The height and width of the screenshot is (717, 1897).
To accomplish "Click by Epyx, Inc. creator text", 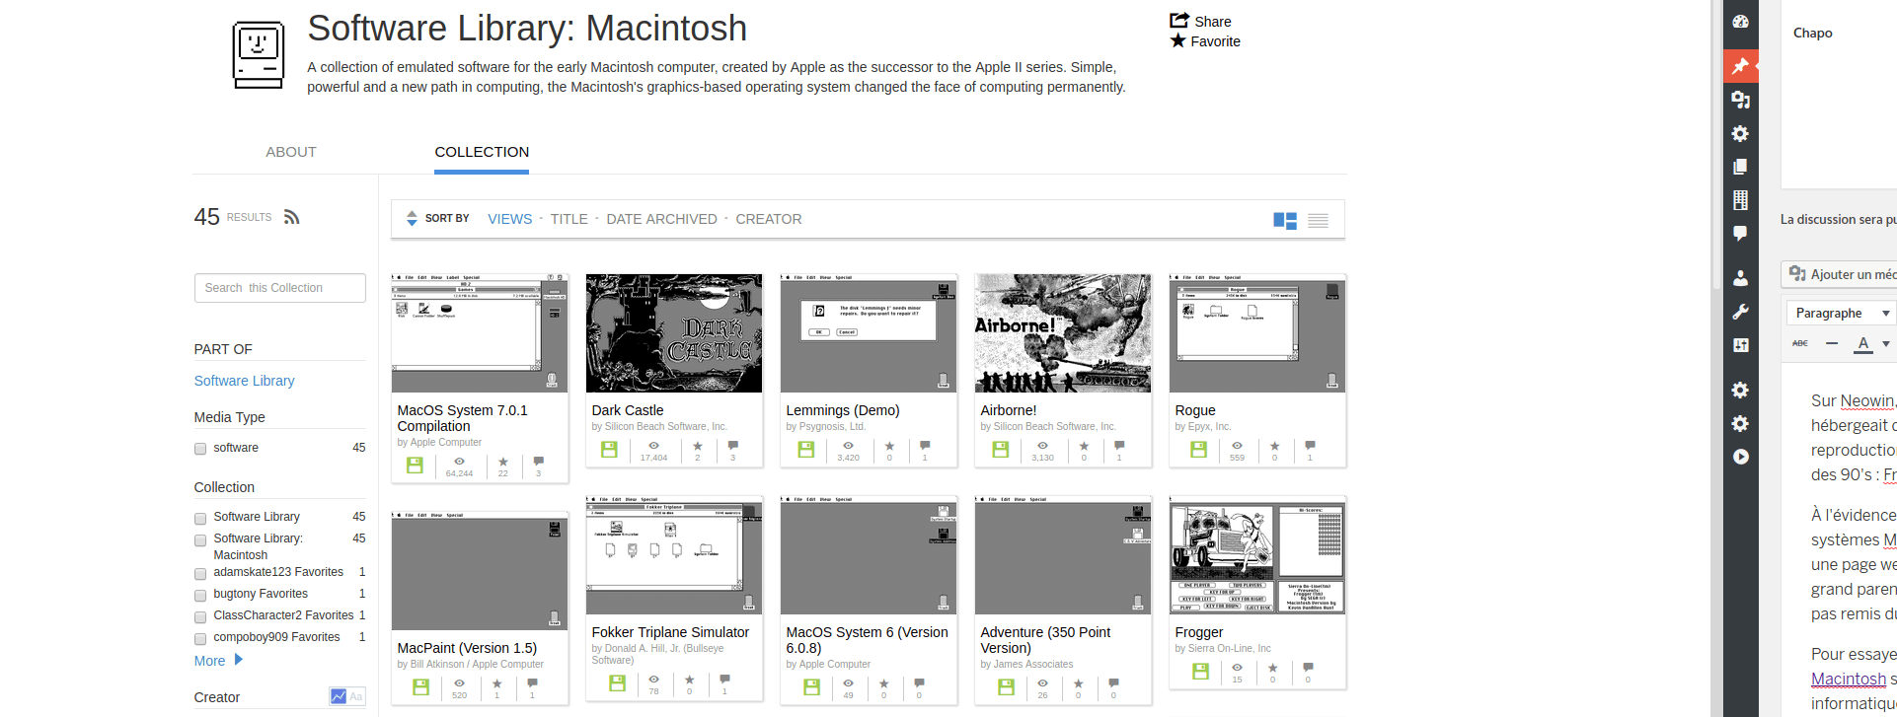I will click(1203, 427).
